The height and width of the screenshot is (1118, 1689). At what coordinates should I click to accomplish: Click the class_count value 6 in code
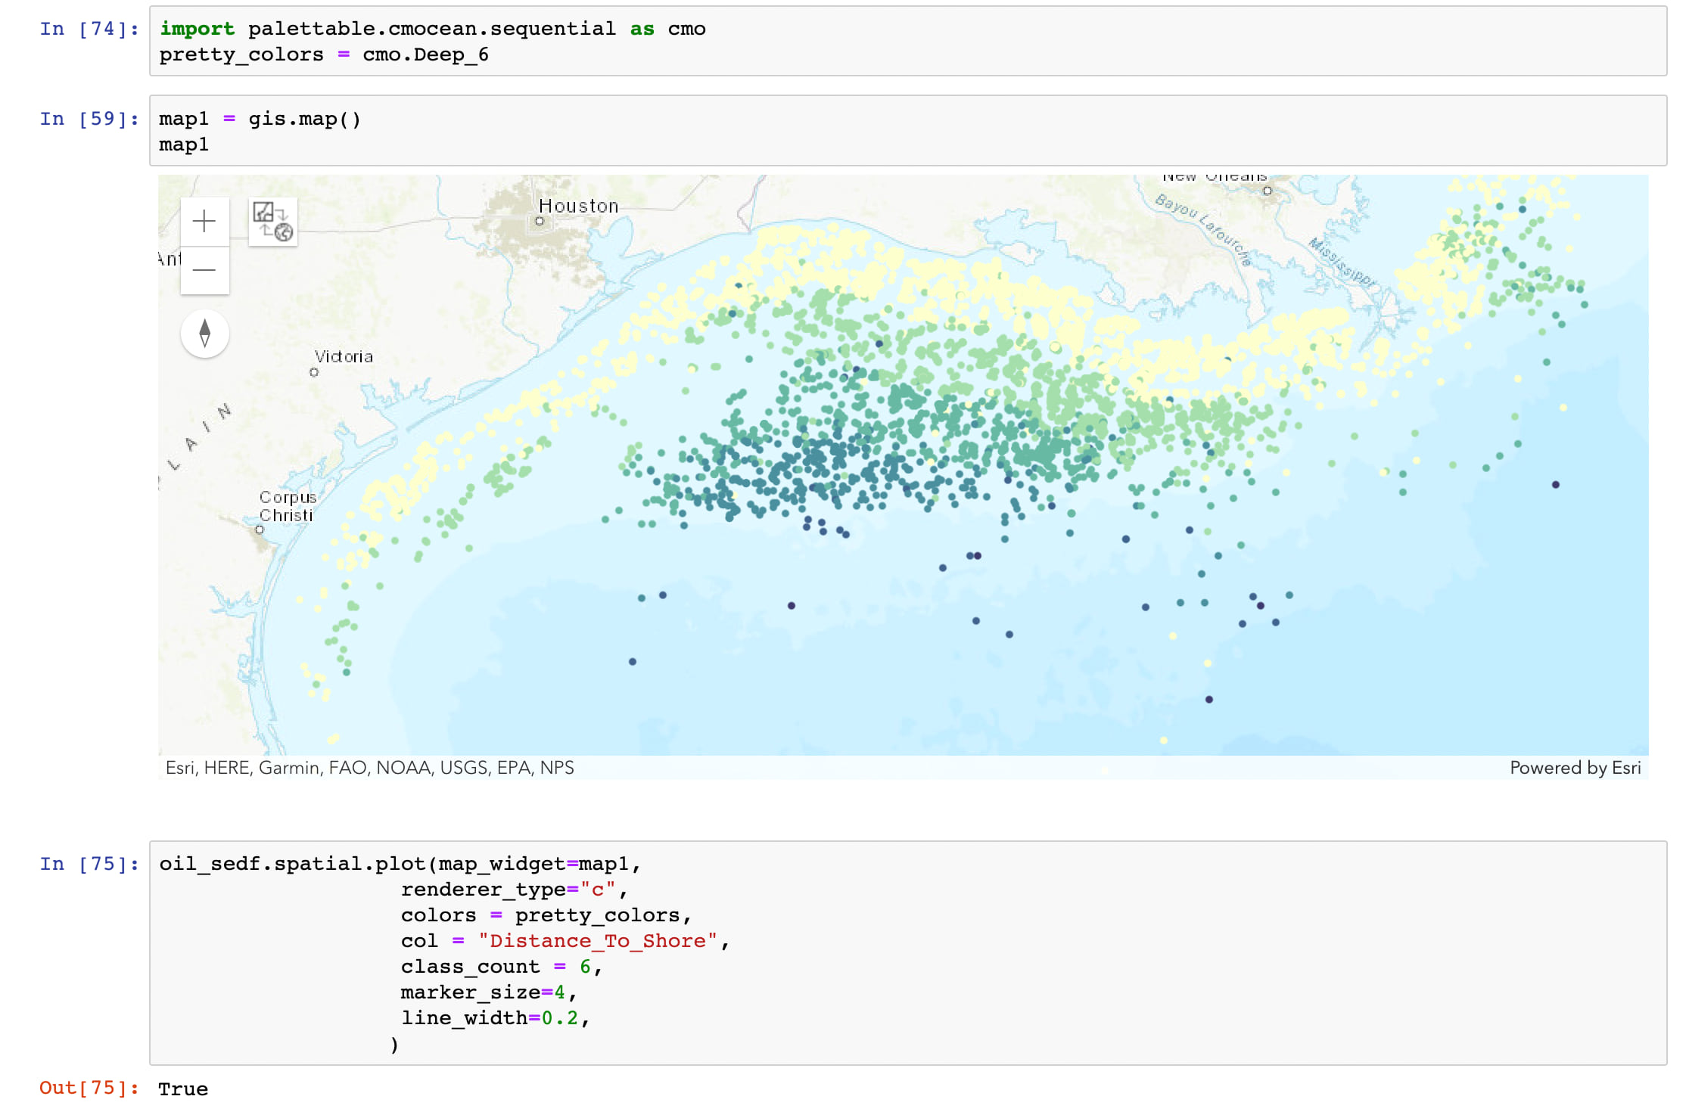pos(585,967)
